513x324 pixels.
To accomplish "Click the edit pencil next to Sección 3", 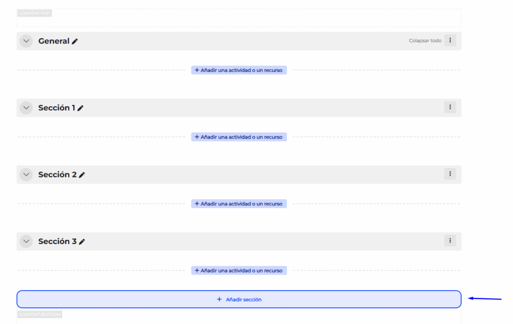I will pos(82,241).
